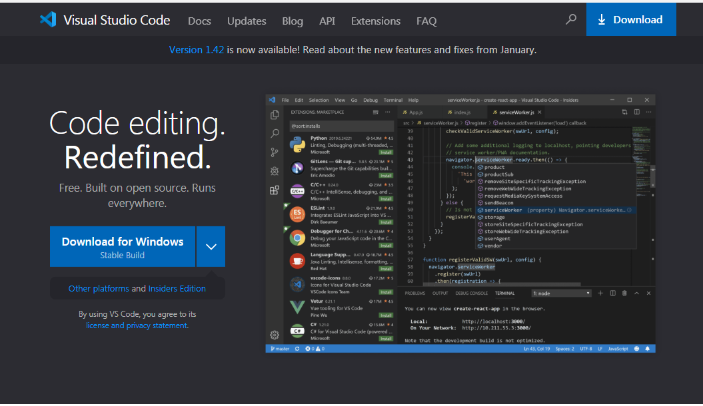Open the license and privacy statement link
The height and width of the screenshot is (406, 703).
[x=137, y=325]
